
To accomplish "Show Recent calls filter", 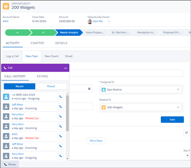I will coord(19,86).
